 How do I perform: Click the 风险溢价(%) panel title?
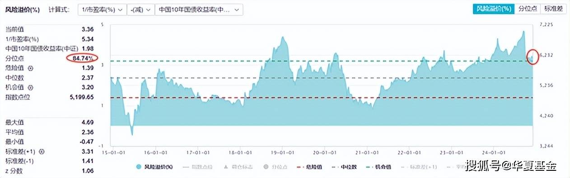[x=23, y=9]
